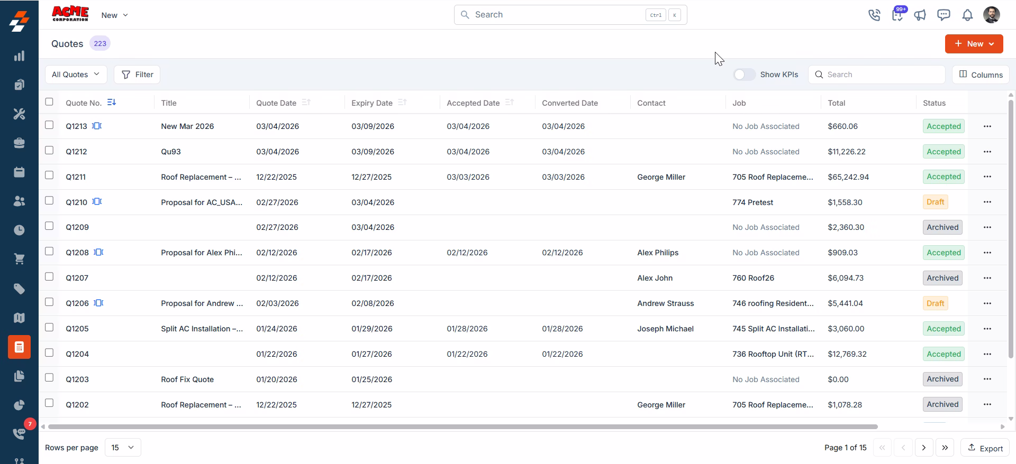This screenshot has height=464, width=1016.
Task: Click the Title column header
Action: [x=168, y=103]
